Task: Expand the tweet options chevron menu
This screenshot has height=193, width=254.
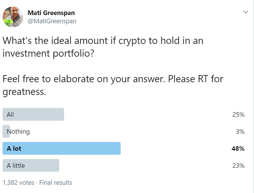Action: pyautogui.click(x=246, y=12)
